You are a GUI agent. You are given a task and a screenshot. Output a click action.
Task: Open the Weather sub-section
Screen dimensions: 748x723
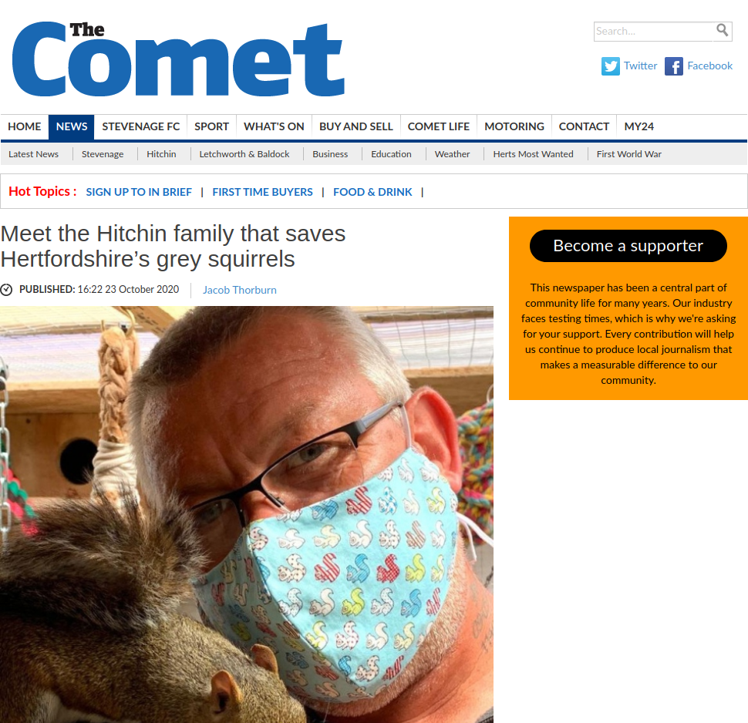452,154
